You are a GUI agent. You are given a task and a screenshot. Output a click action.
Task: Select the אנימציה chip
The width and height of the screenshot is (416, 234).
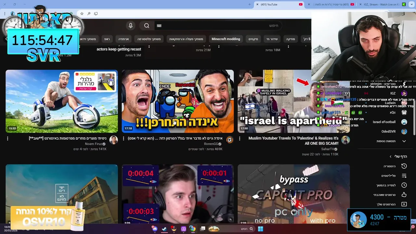click(x=123, y=39)
